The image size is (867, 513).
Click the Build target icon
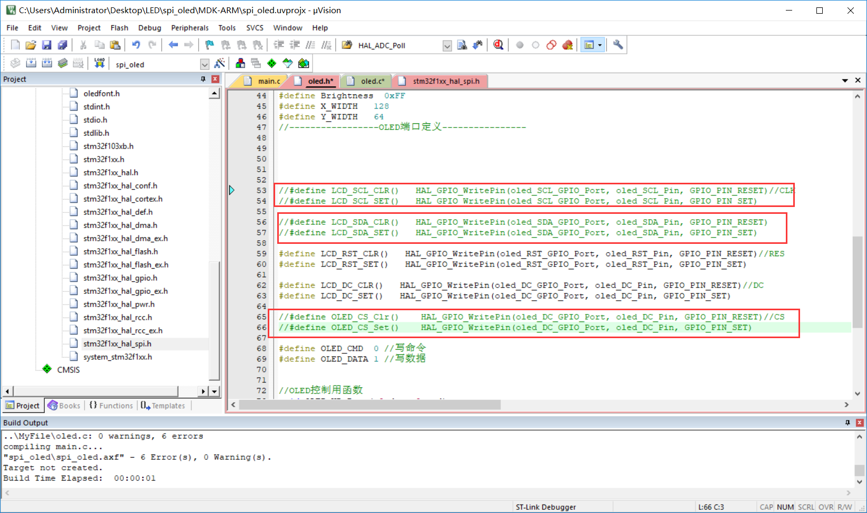31,64
